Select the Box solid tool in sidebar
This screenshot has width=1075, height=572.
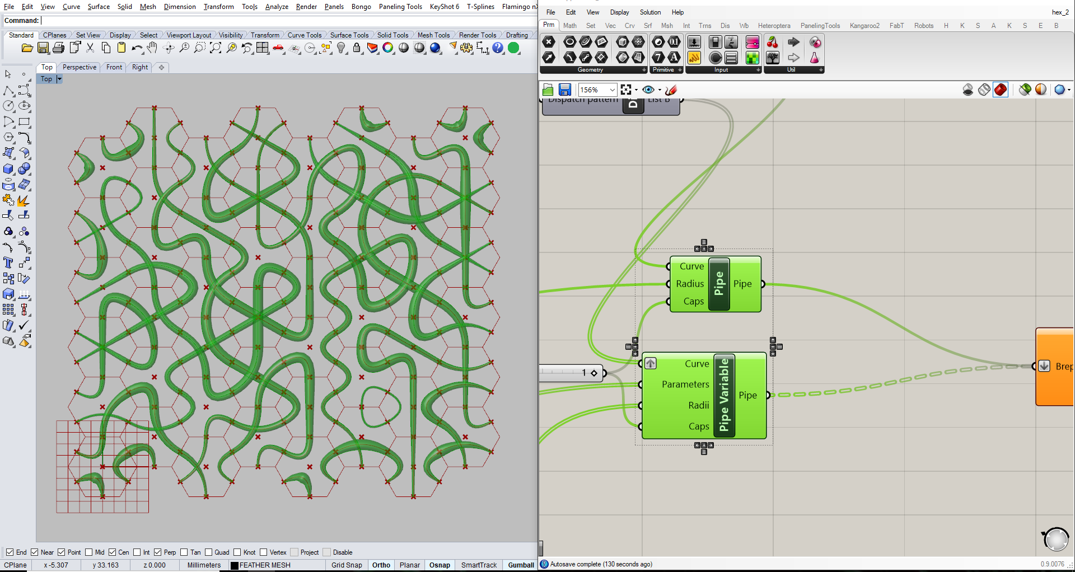click(x=8, y=168)
